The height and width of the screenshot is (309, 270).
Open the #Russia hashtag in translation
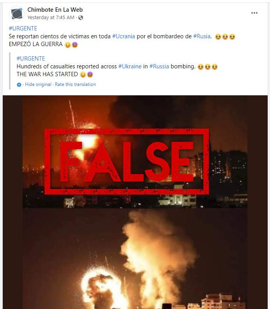pyautogui.click(x=159, y=66)
